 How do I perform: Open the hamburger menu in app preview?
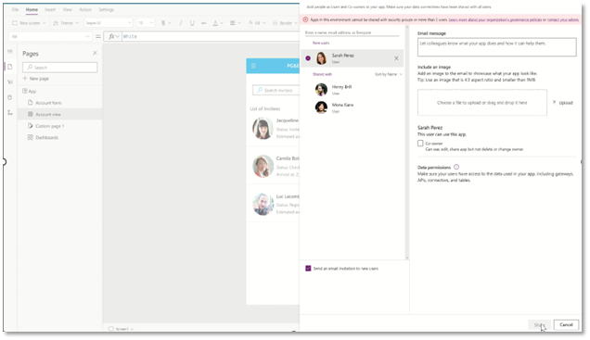[x=253, y=66]
